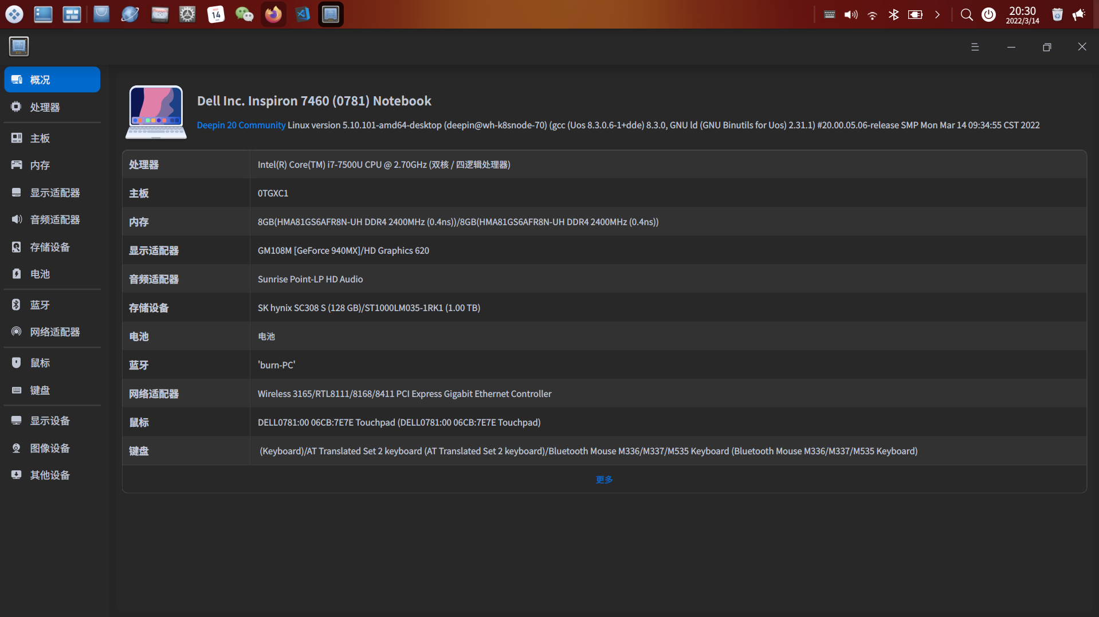This screenshot has width=1099, height=617.
Task: Open 存储设备 storage devices in sidebar
Action: [52, 247]
